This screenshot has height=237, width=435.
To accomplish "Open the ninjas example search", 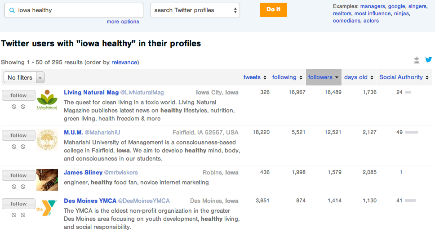I will [401, 13].
